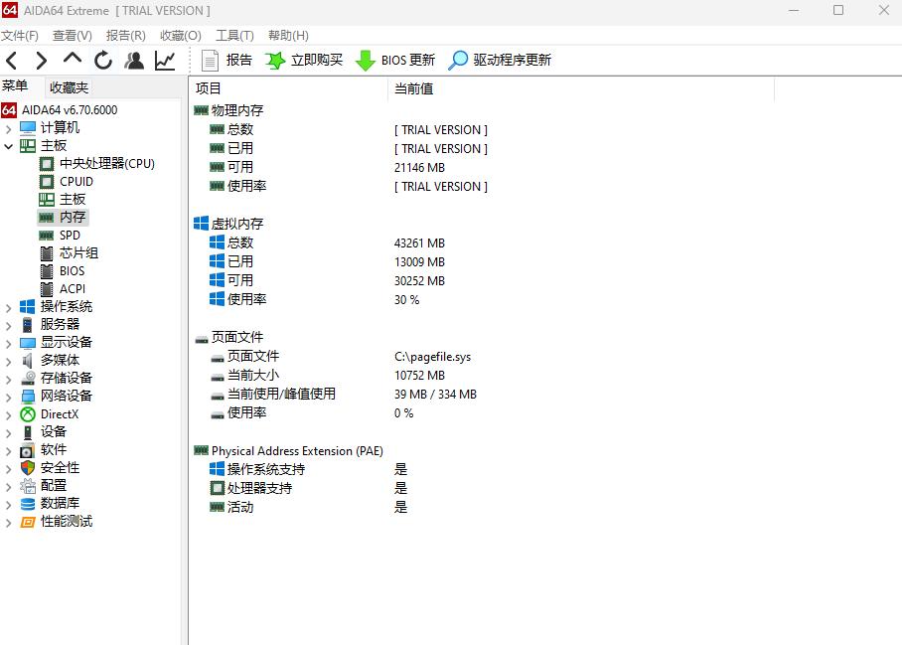Click the back navigation arrow
The width and height of the screenshot is (902, 645).
click(11, 60)
